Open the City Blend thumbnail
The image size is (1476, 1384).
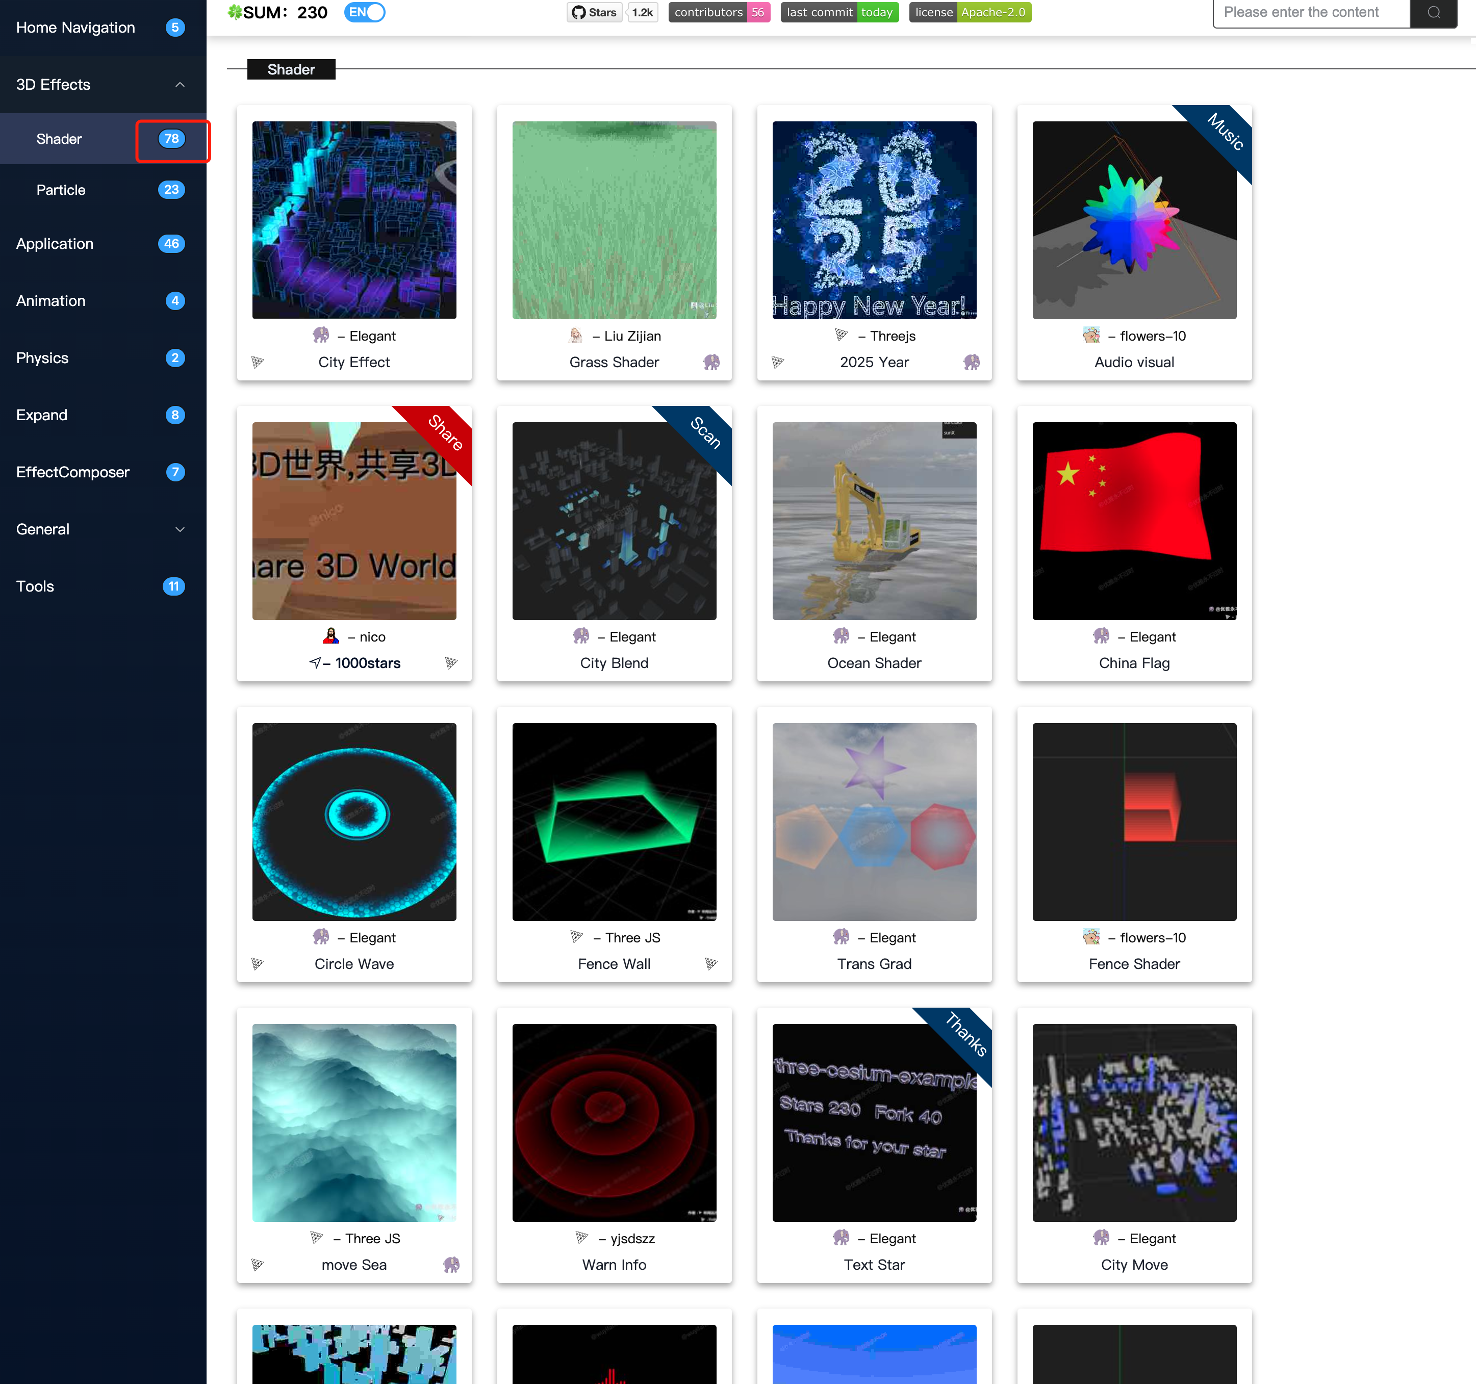coord(614,521)
